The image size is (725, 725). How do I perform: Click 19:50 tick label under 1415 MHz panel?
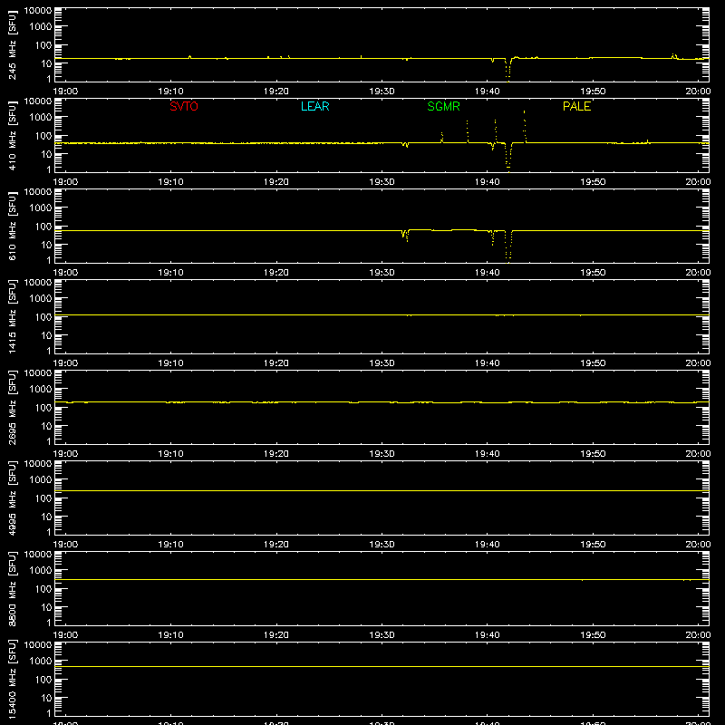(593, 363)
